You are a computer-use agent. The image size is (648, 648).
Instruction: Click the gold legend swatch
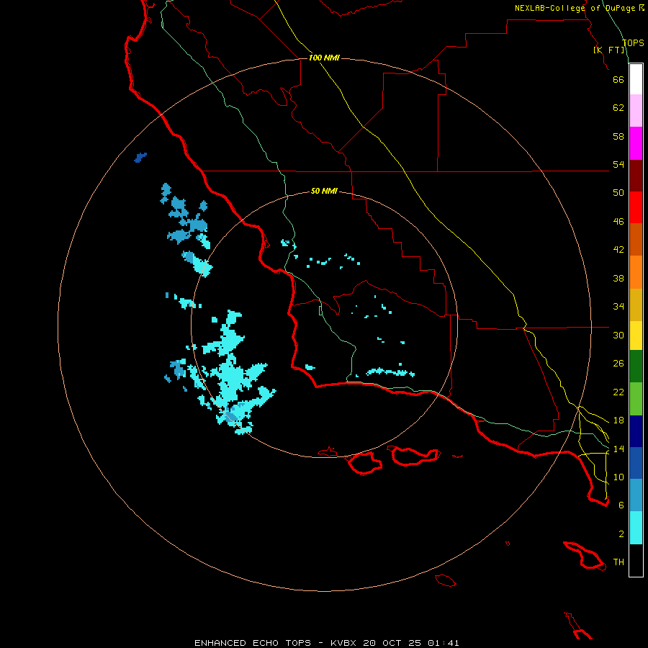click(636, 305)
